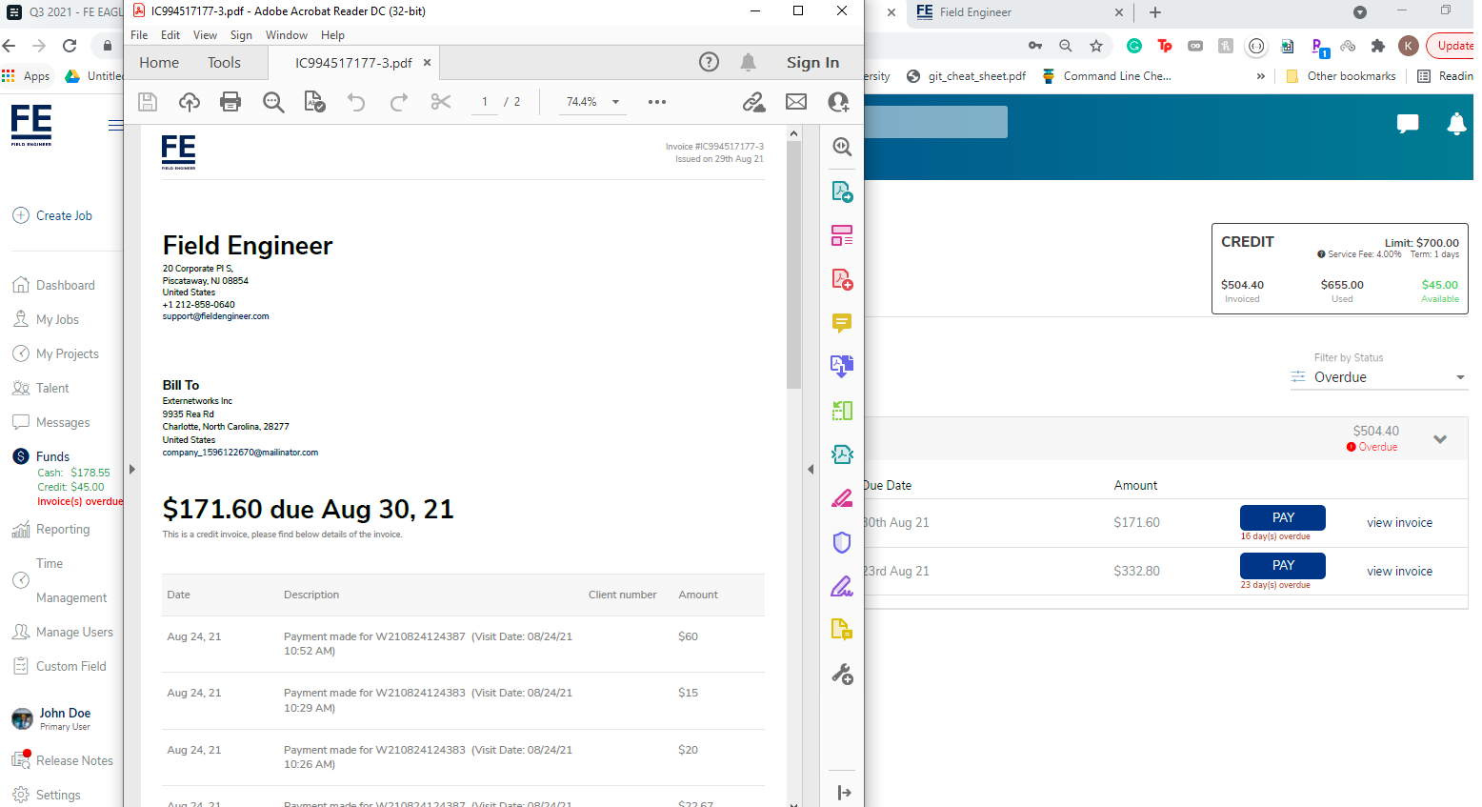This screenshot has width=1482, height=807.
Task: View invoice for 23rd Aug 21
Action: pos(1399,572)
